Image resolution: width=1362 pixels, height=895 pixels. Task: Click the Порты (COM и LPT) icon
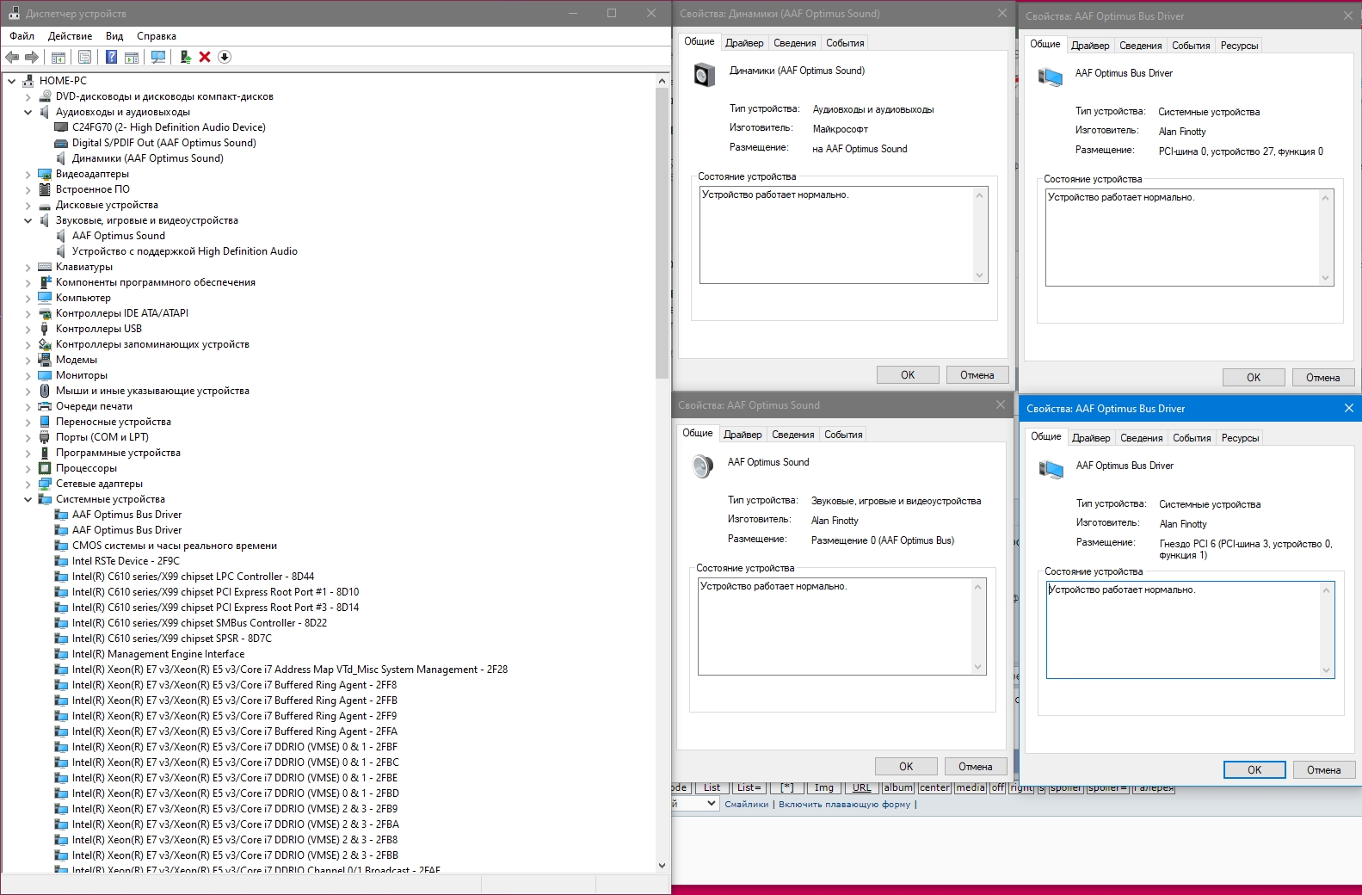tap(45, 437)
